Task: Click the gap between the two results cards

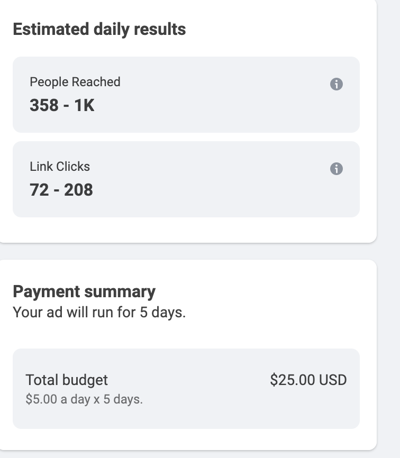Action: coord(185,137)
